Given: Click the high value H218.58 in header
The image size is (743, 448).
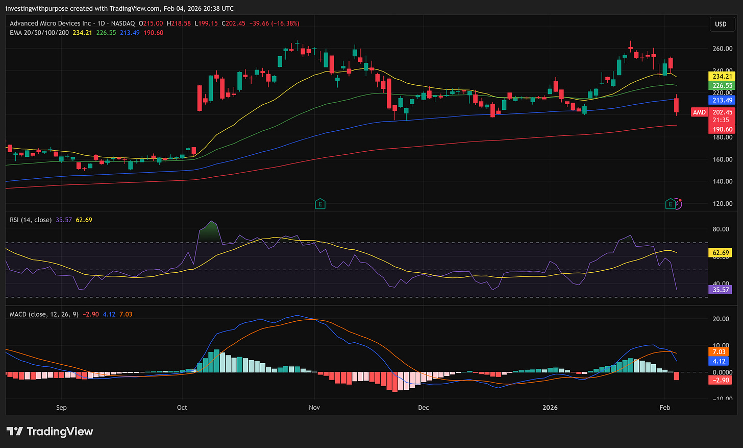Looking at the screenshot, I should pyautogui.click(x=179, y=23).
